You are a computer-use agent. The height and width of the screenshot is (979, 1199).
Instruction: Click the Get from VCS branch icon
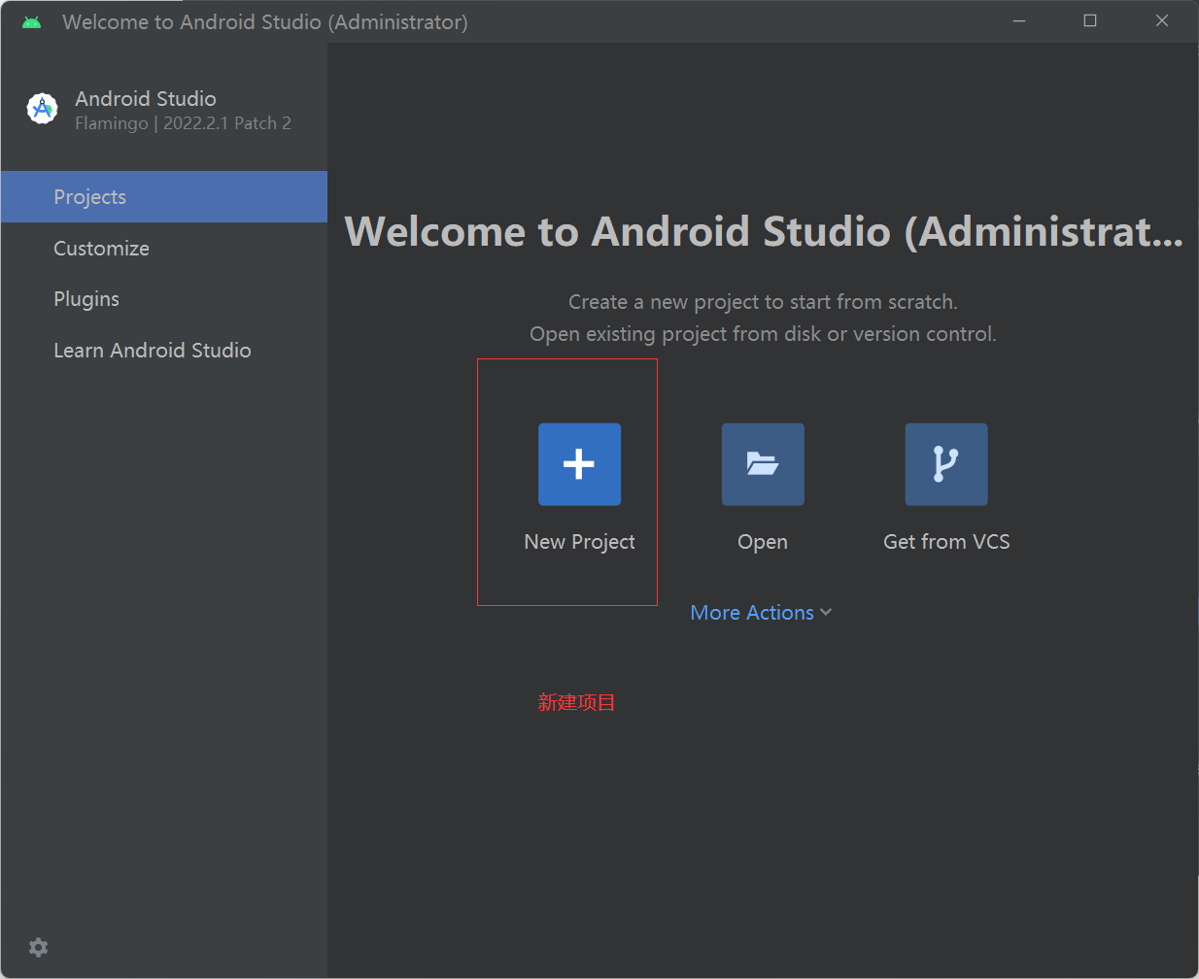coord(946,464)
